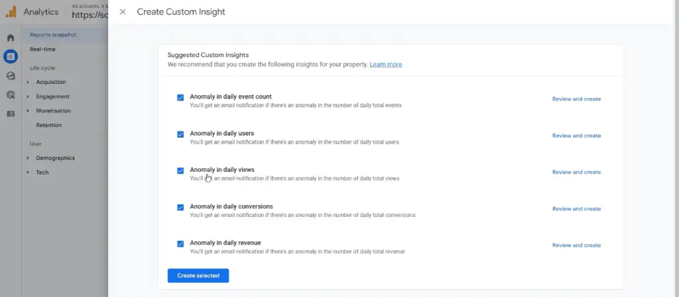Review and create daily event count insight
The height and width of the screenshot is (297, 679).
coord(576,99)
